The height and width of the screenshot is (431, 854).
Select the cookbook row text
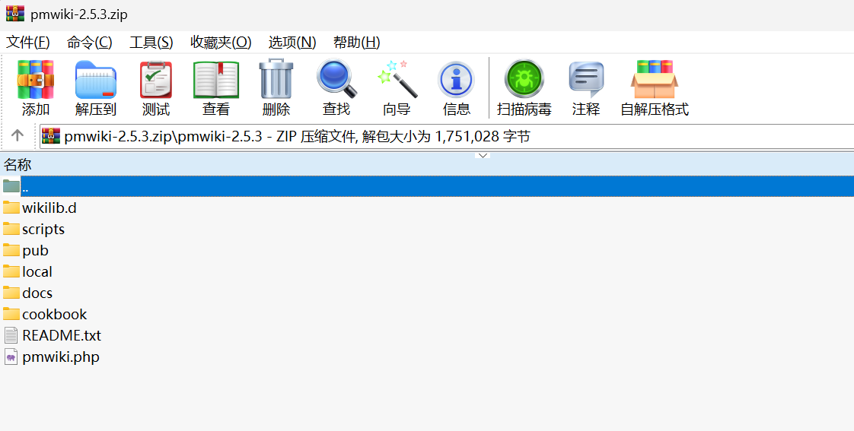point(55,313)
